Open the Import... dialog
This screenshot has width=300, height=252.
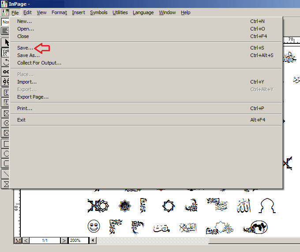27,82
